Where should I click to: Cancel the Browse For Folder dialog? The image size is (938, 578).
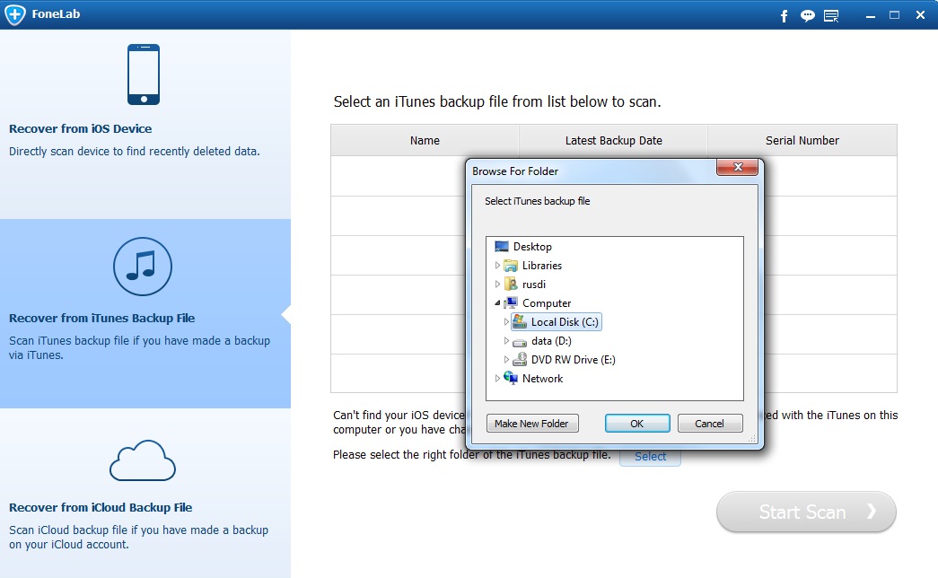[x=709, y=423]
